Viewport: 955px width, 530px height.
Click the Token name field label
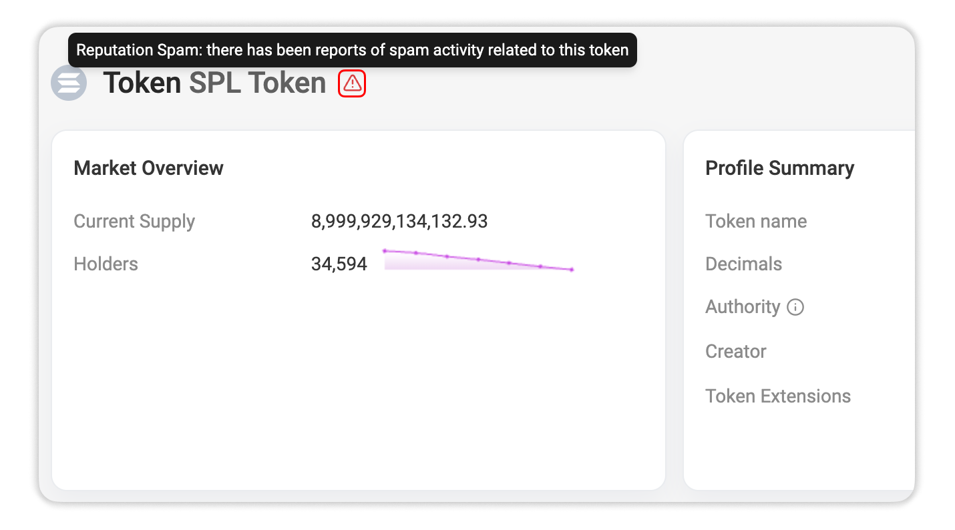756,222
